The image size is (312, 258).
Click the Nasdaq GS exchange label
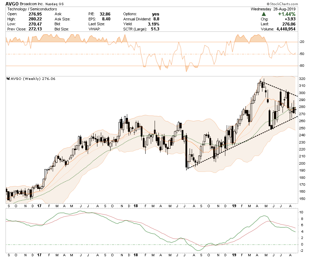54,4
